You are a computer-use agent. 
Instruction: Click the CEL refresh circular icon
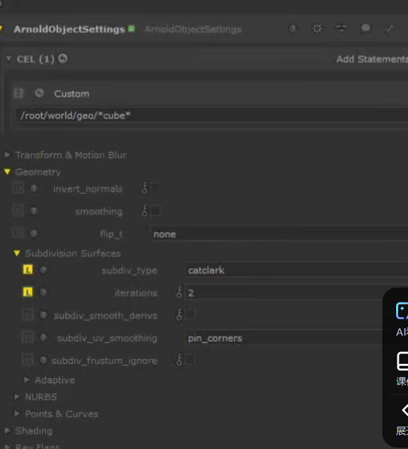click(x=63, y=59)
